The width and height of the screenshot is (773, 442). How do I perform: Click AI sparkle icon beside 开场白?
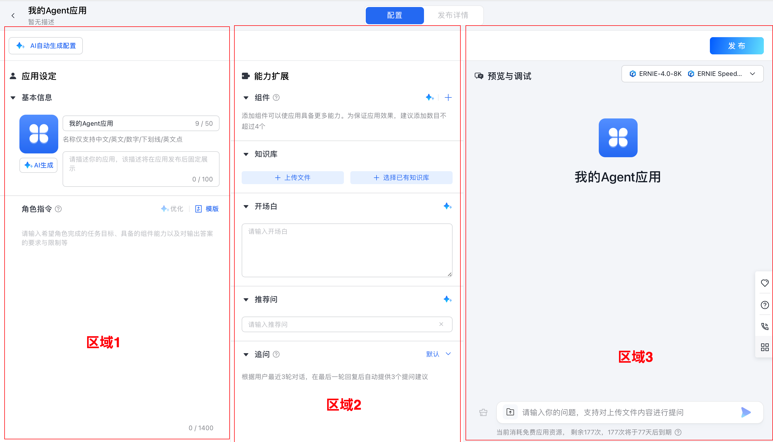447,206
